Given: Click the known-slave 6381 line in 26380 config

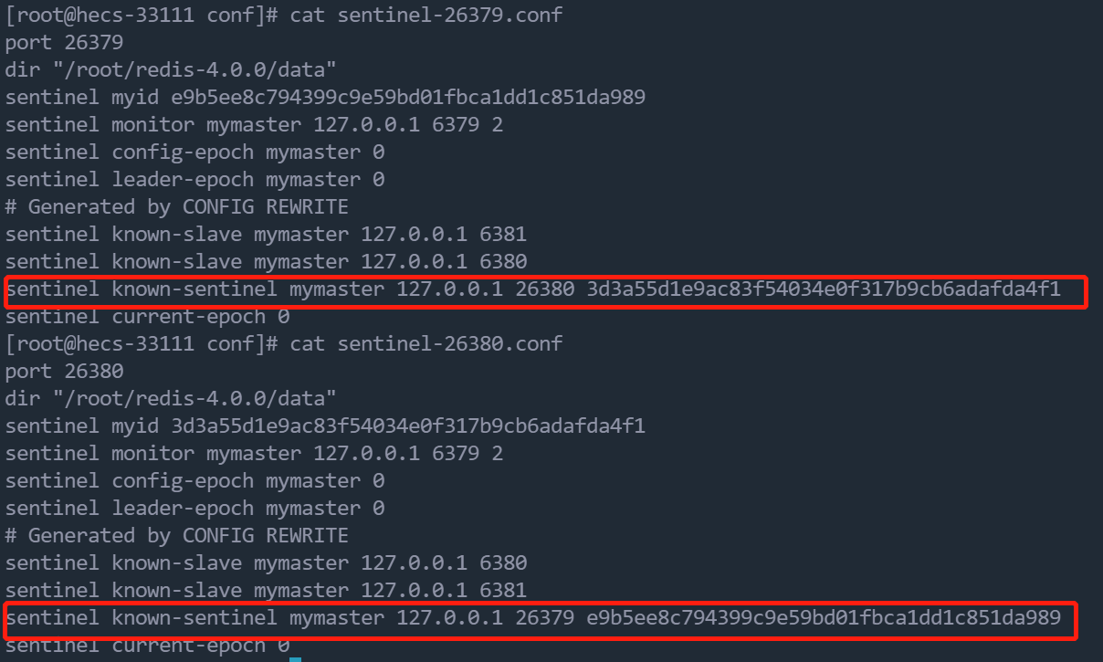Looking at the screenshot, I should 266,590.
